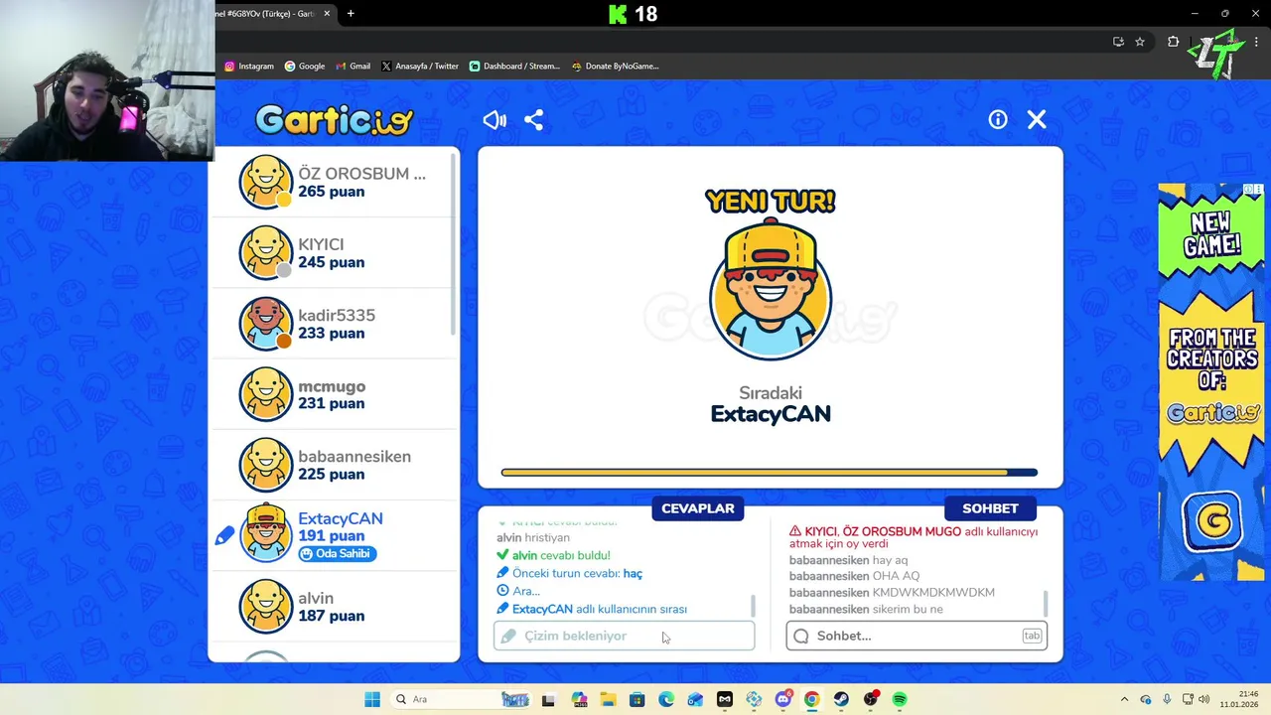1271x715 pixels.
Task: Click the answers panel scrollbar
Action: 753,605
